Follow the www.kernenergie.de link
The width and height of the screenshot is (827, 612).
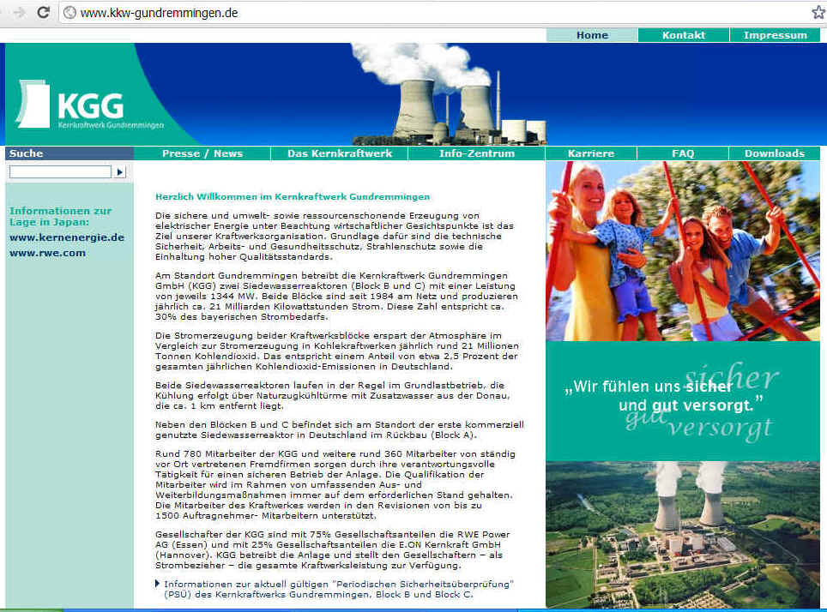pos(67,237)
